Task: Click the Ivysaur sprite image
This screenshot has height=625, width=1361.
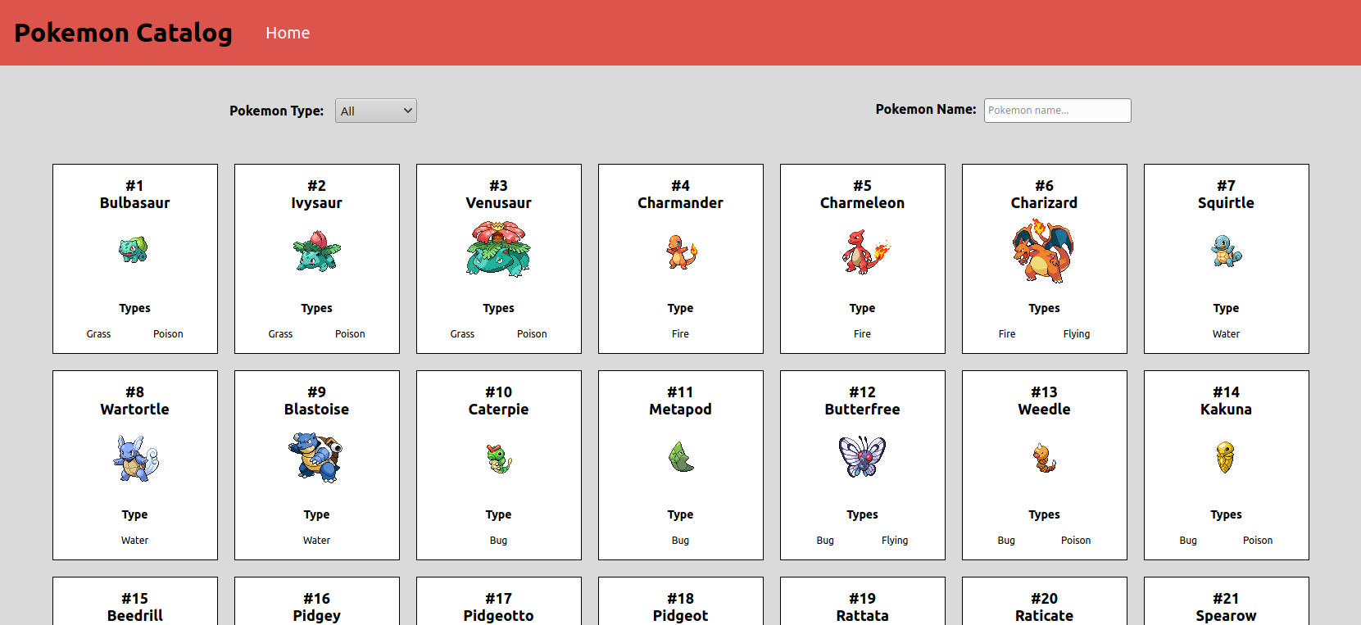Action: point(316,251)
